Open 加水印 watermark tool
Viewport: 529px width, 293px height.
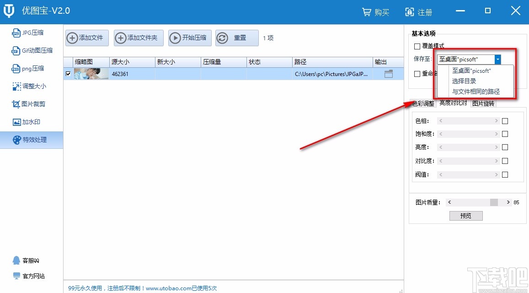[x=32, y=122]
